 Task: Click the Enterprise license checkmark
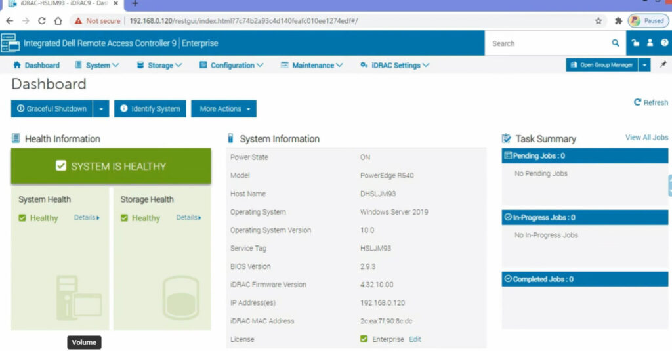(x=364, y=339)
